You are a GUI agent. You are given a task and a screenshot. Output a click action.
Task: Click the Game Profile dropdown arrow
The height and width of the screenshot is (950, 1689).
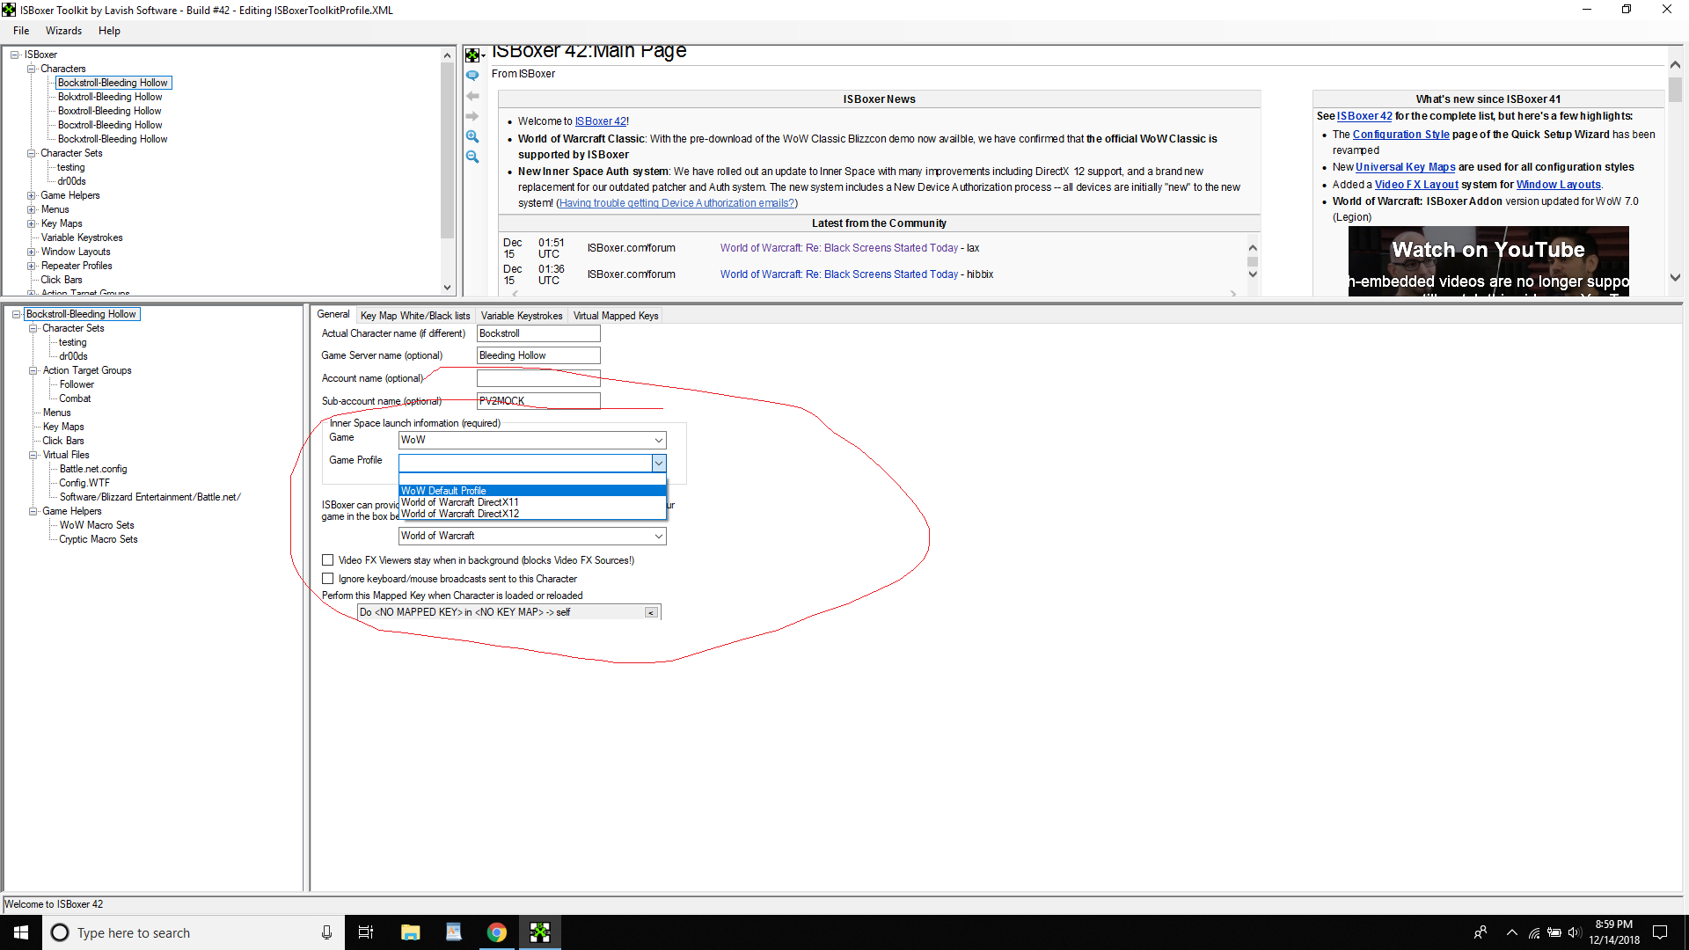point(658,463)
